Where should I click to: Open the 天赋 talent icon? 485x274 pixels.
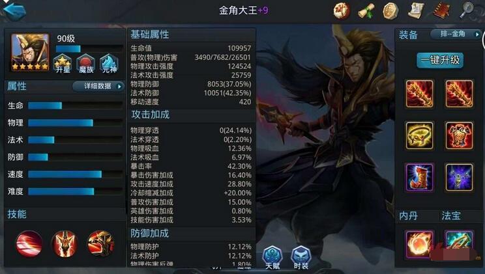[x=272, y=257]
